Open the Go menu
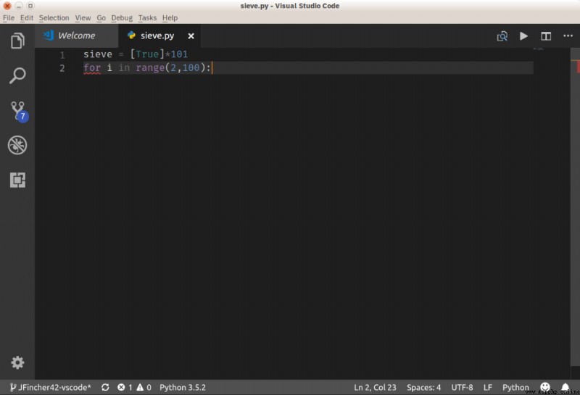 pyautogui.click(x=101, y=17)
